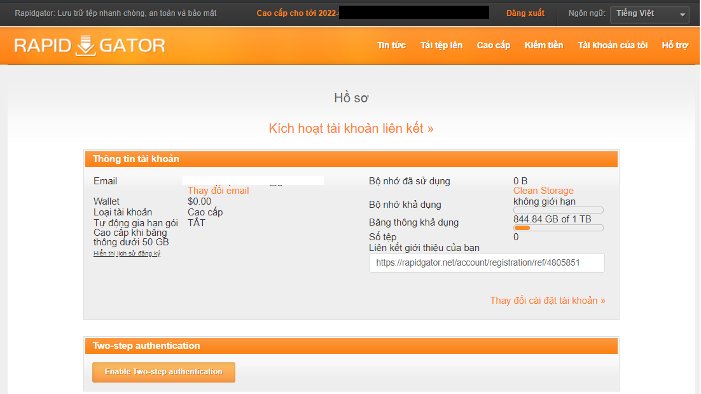Click the 'Số tệp' label
The width and height of the screenshot is (701, 394).
pos(383,237)
